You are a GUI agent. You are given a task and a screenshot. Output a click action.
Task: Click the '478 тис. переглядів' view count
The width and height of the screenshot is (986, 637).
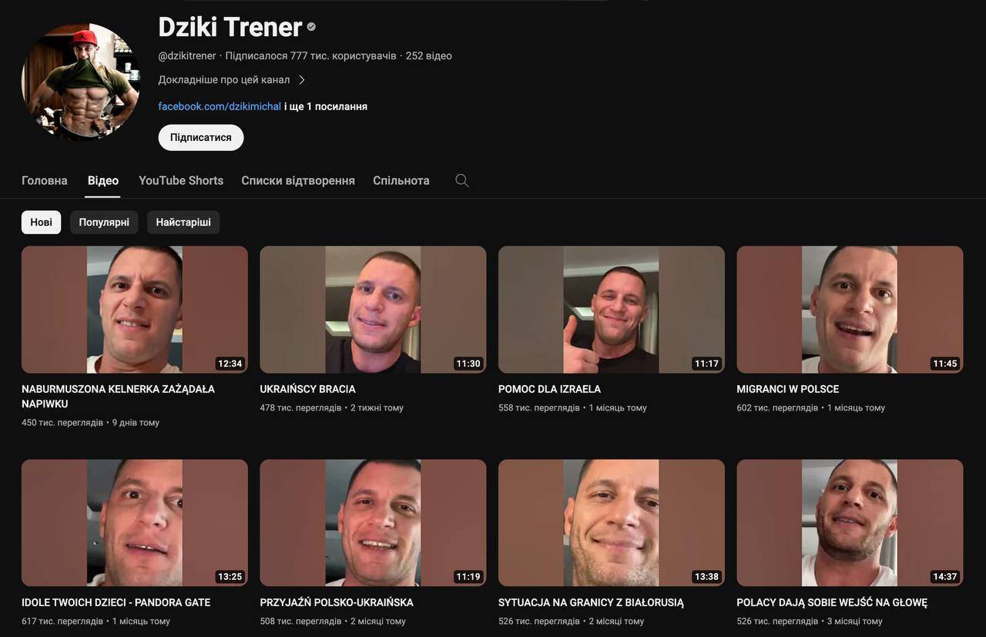(x=300, y=408)
